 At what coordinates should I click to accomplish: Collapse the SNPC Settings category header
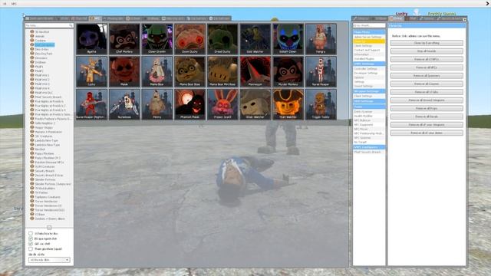pos(369,64)
